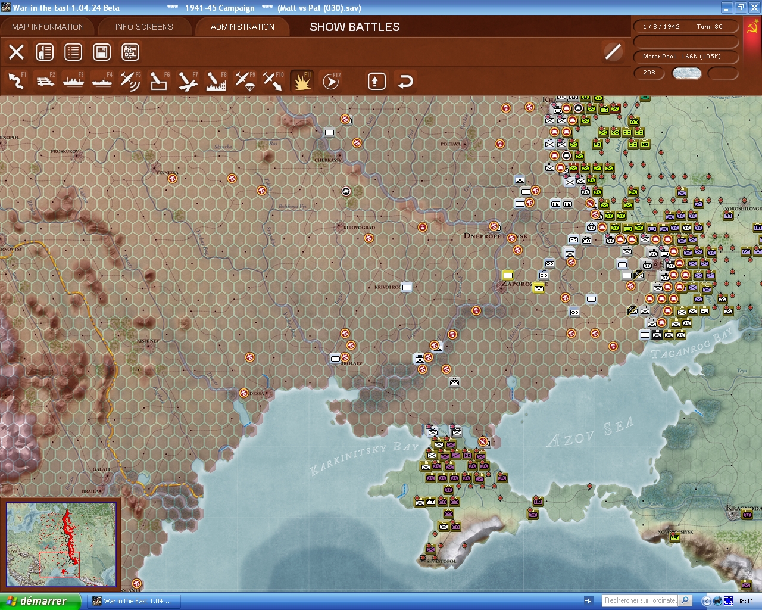This screenshot has width=762, height=610.
Task: Select the F7 bomb airfield mode icon
Action: (188, 81)
